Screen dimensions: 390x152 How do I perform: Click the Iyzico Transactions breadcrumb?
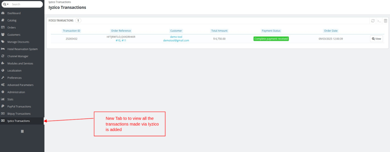60,2
